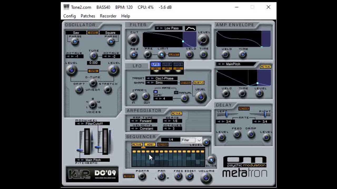Viewport: 337px width, 189px height.
Task: Open the sequencer 1/4 rate selector
Action: pyautogui.click(x=171, y=140)
